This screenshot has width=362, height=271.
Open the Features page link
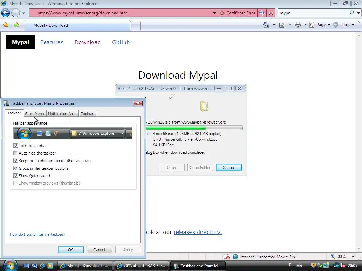52,42
